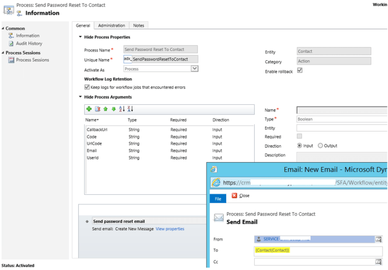Sort arguments ascending A to Z
Image resolution: width=388 pixels, height=270 pixels.
(122, 109)
